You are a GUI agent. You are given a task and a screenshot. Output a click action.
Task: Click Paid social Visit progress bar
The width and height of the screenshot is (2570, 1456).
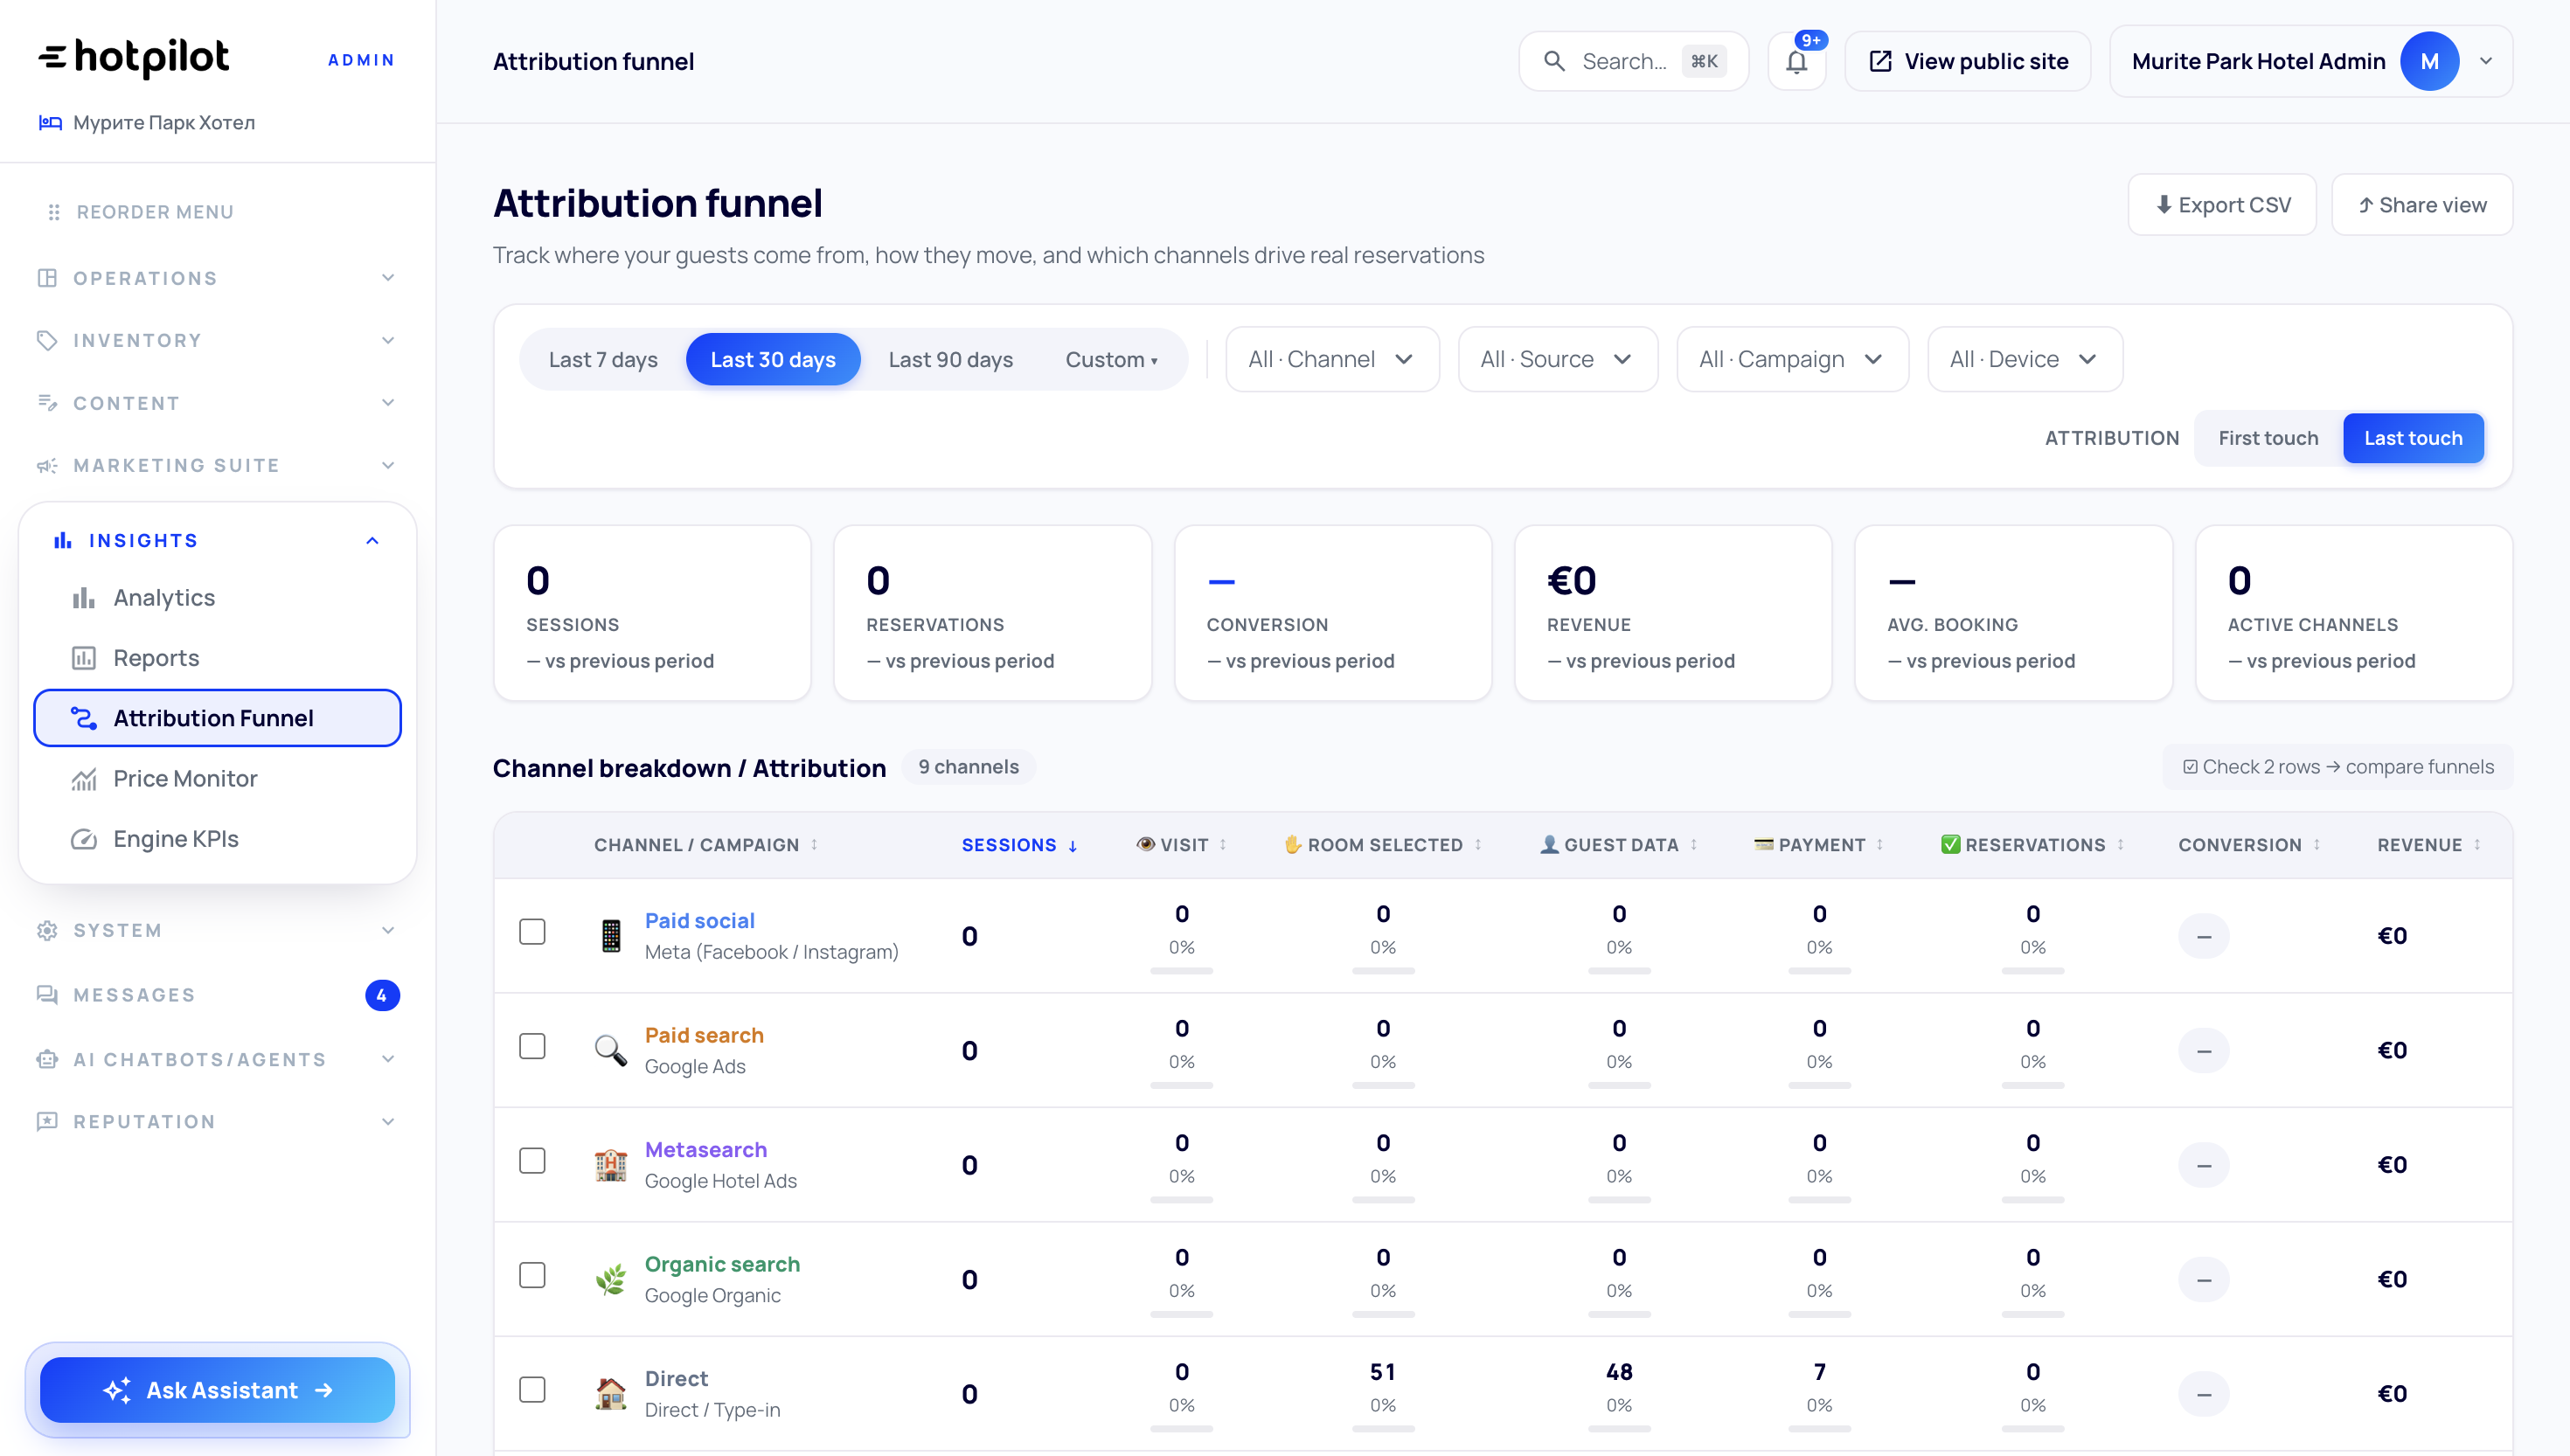[1182, 971]
